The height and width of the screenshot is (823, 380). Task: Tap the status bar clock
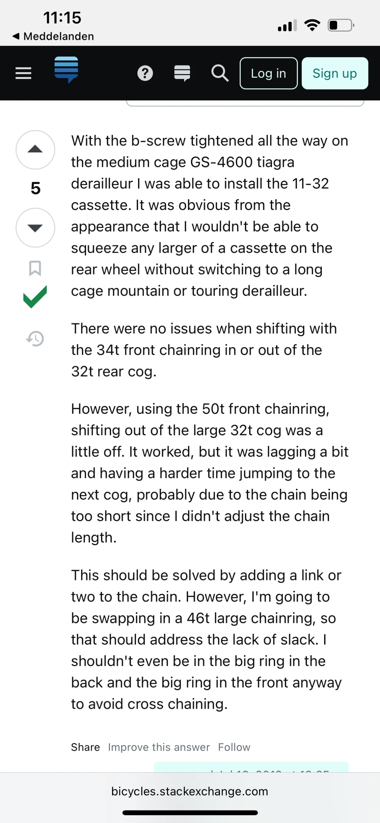coord(62,18)
